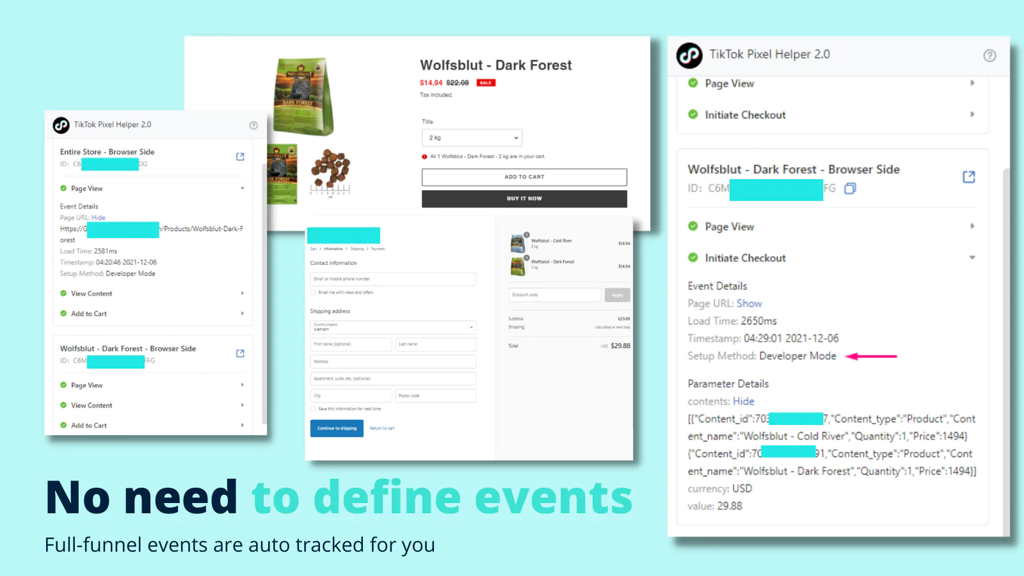Viewport: 1024px width, 576px height.
Task: Click the help icon in the large right Pixel Helper panel
Action: pyautogui.click(x=989, y=56)
